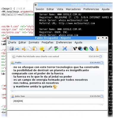The image size is (113, 118).
Task: Click the clock icon next to 13:15:50
Action: pyautogui.click(x=102, y=96)
